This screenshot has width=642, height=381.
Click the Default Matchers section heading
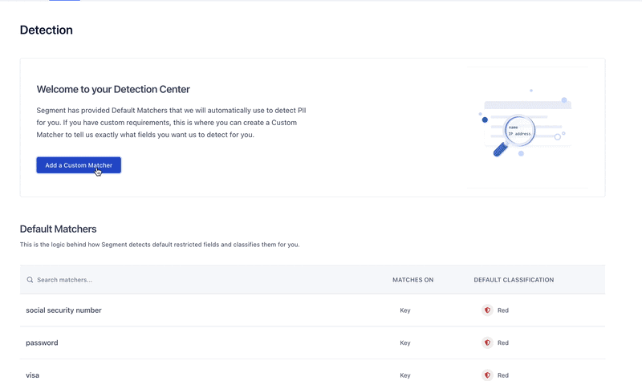click(x=58, y=229)
